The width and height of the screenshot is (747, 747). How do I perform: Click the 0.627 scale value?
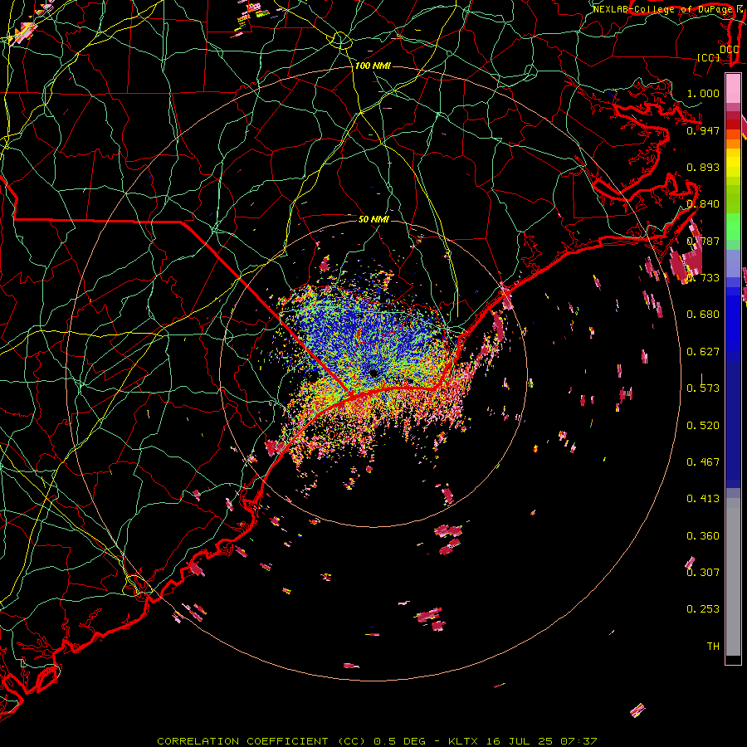coord(703,352)
